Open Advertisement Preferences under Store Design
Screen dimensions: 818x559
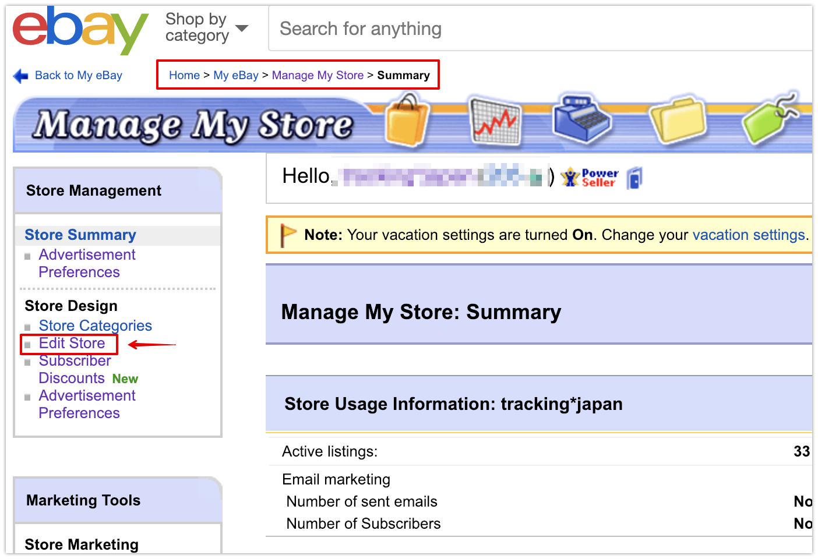87,404
